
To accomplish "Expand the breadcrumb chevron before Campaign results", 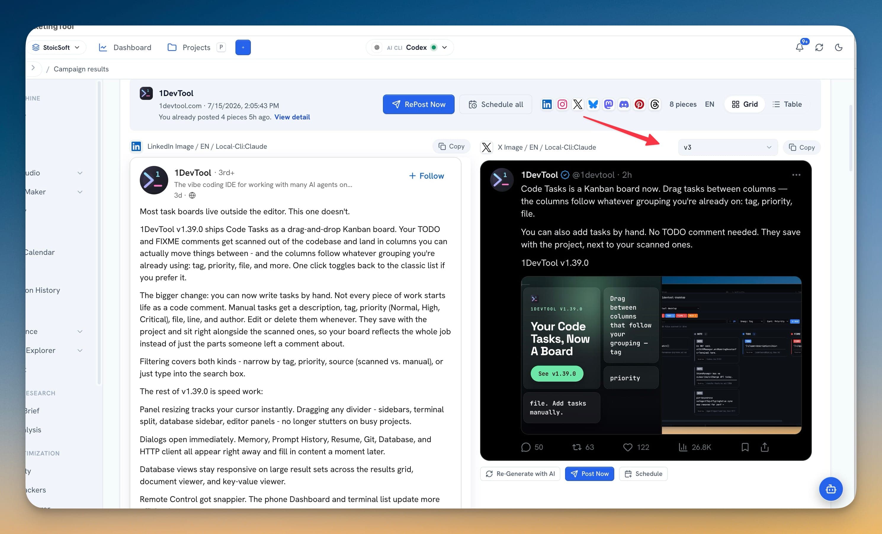I will click(x=33, y=68).
